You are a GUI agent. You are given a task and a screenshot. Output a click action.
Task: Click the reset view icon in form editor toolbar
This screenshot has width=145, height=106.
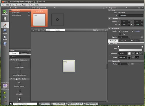pyautogui.click(x=33, y=30)
